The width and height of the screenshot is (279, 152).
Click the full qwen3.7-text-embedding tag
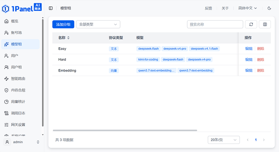point(196,70)
